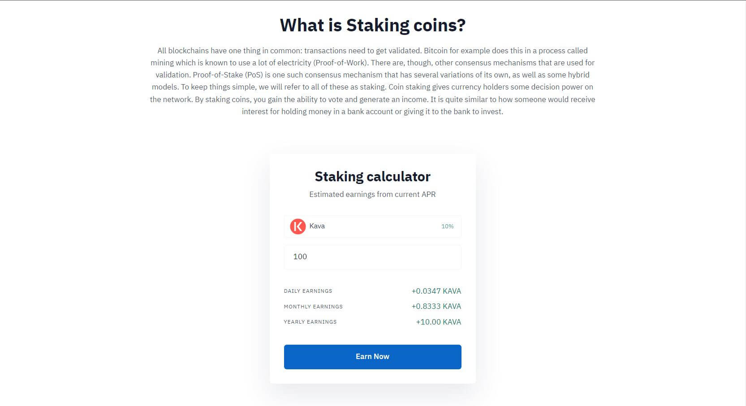746x406 pixels.
Task: Click the 'Estimated earnings from current APR' subtitle
Action: (372, 194)
